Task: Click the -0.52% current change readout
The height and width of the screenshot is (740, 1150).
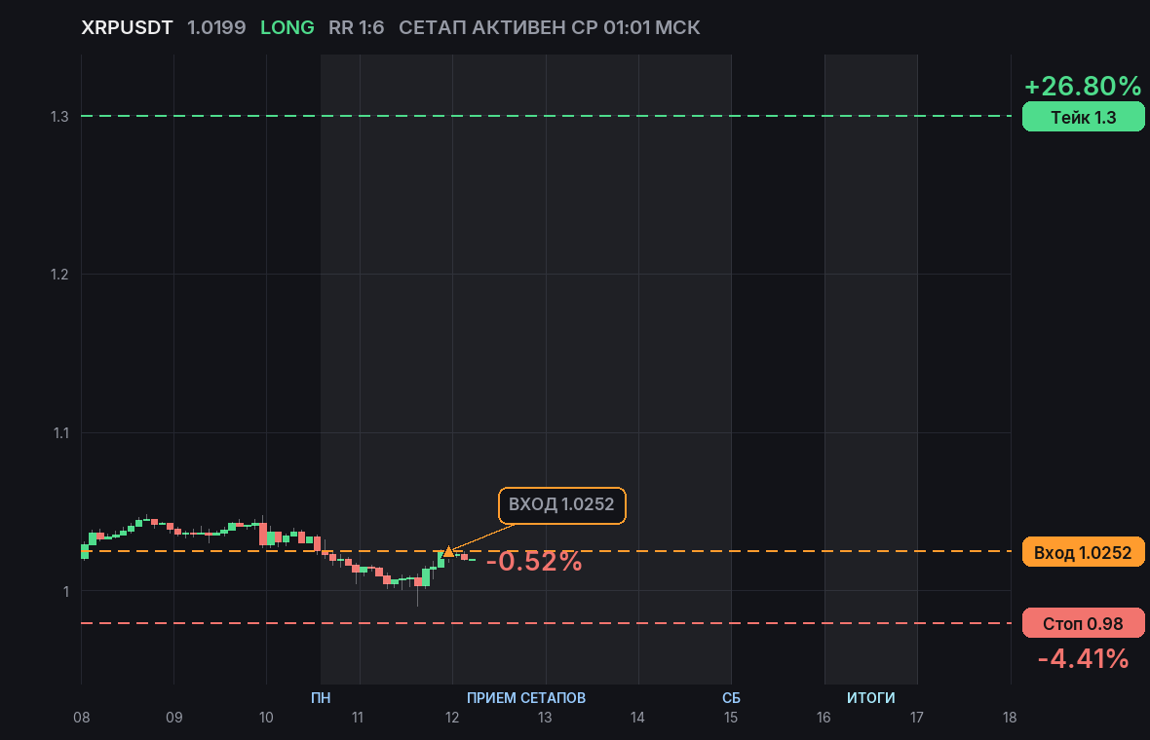Action: point(534,561)
